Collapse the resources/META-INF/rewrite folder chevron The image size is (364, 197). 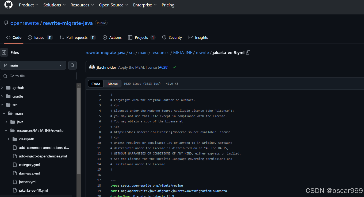click(6, 130)
